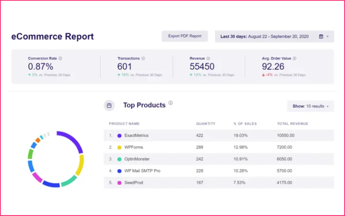Click the 92.26 average order value

click(273, 67)
